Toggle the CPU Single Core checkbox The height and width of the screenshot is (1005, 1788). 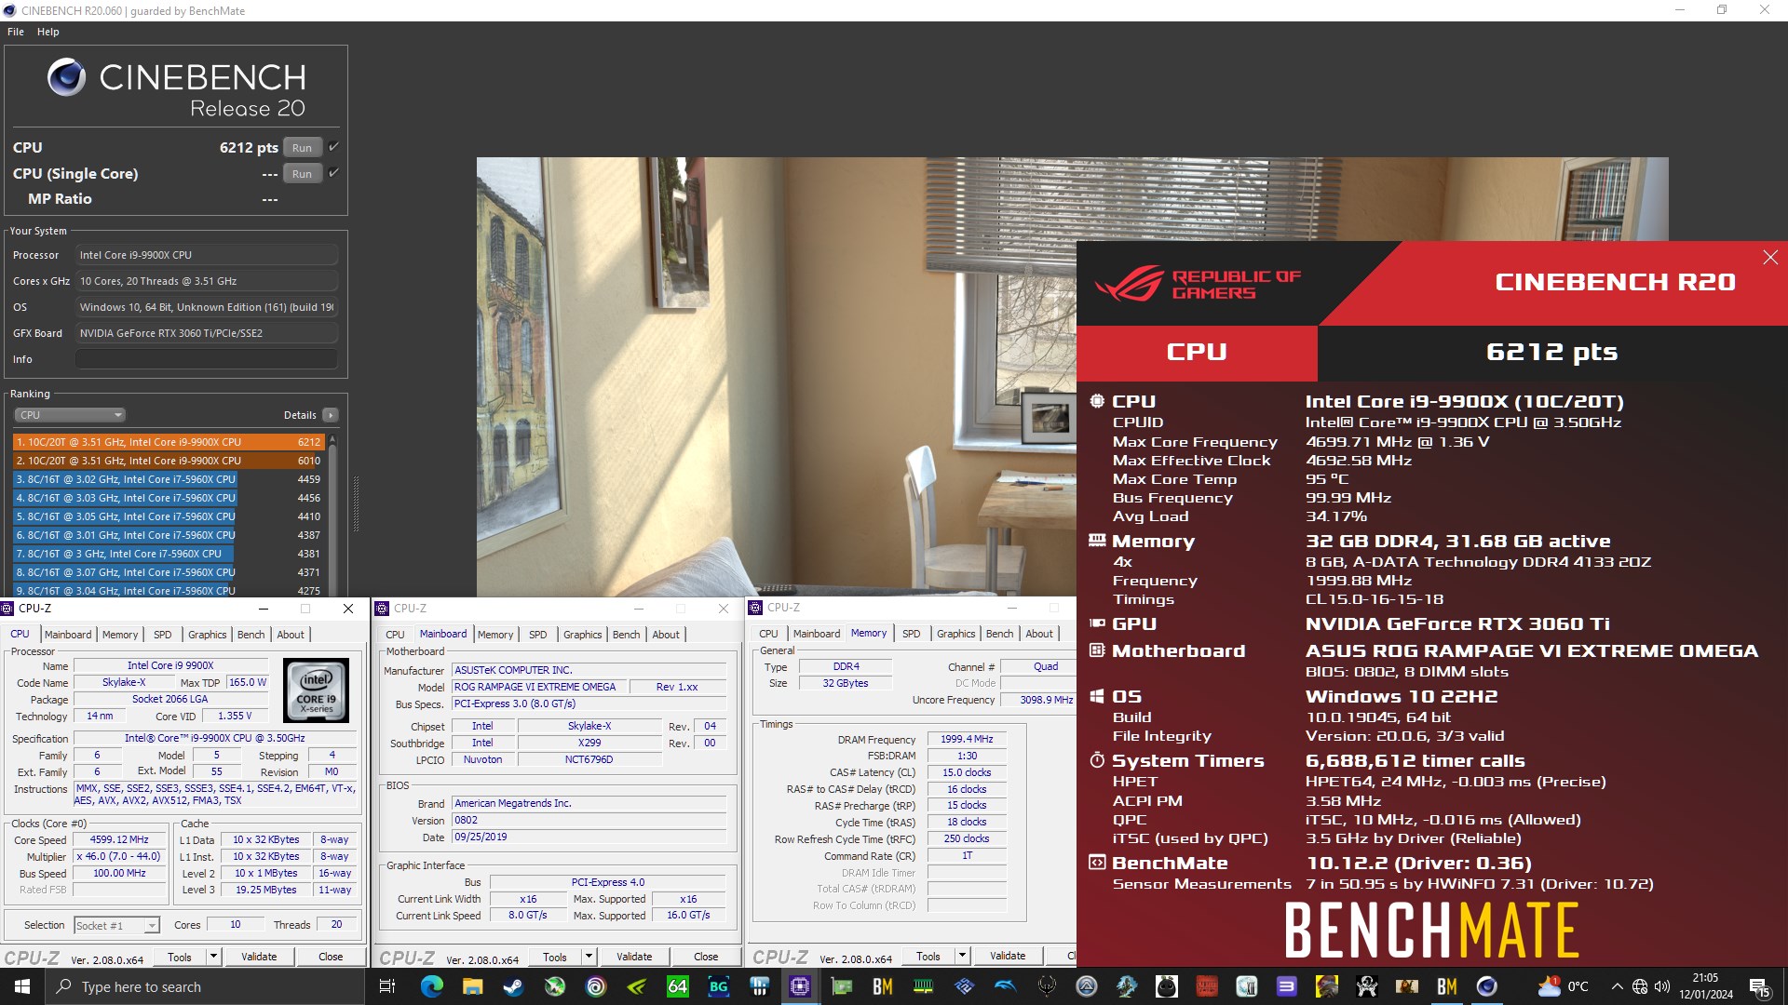333,173
